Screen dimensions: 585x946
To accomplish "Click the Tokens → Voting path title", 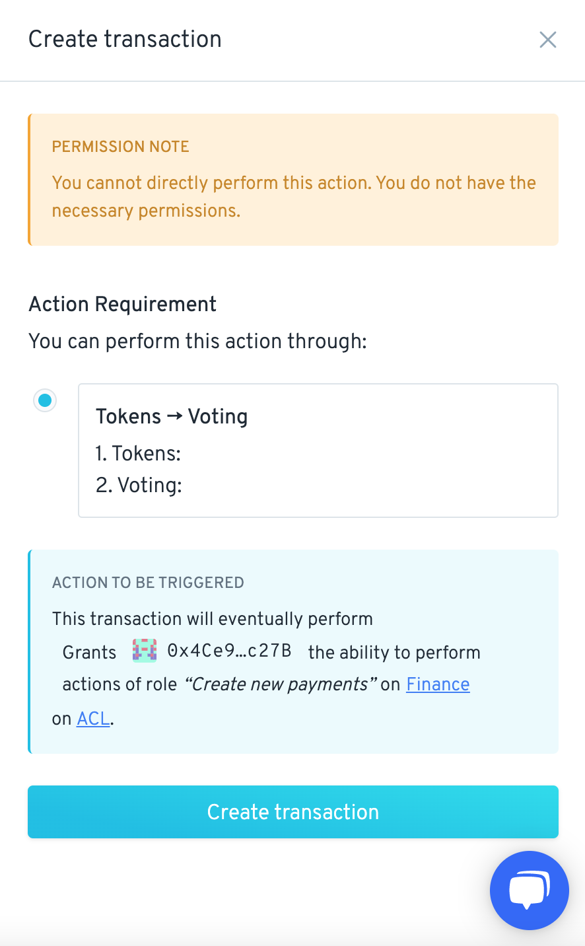I will click(x=172, y=417).
